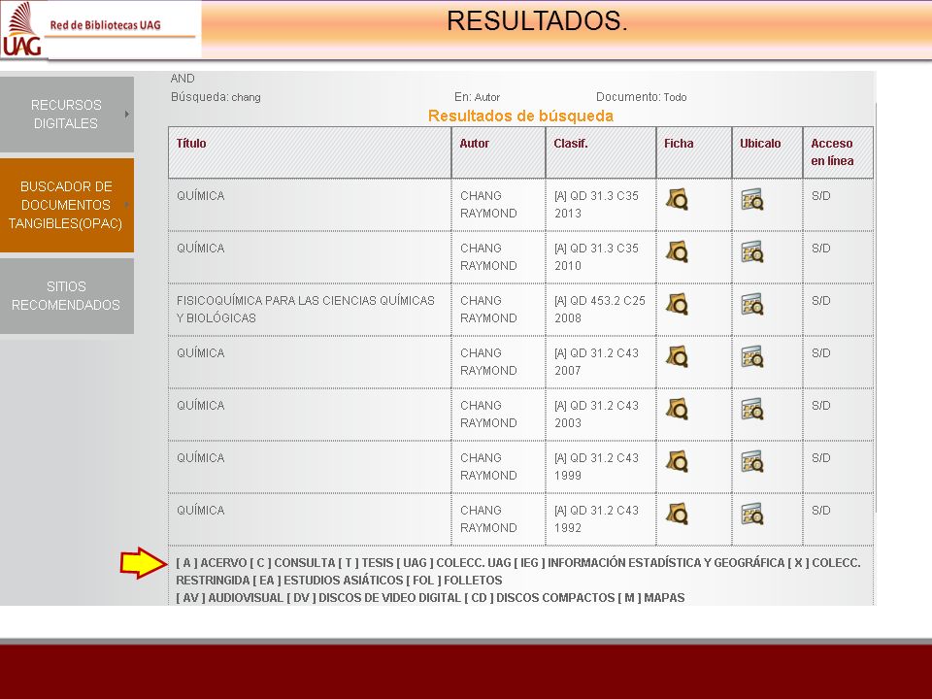
Task: Click the Red de Bibliotecas UAG text
Action: 105,25
